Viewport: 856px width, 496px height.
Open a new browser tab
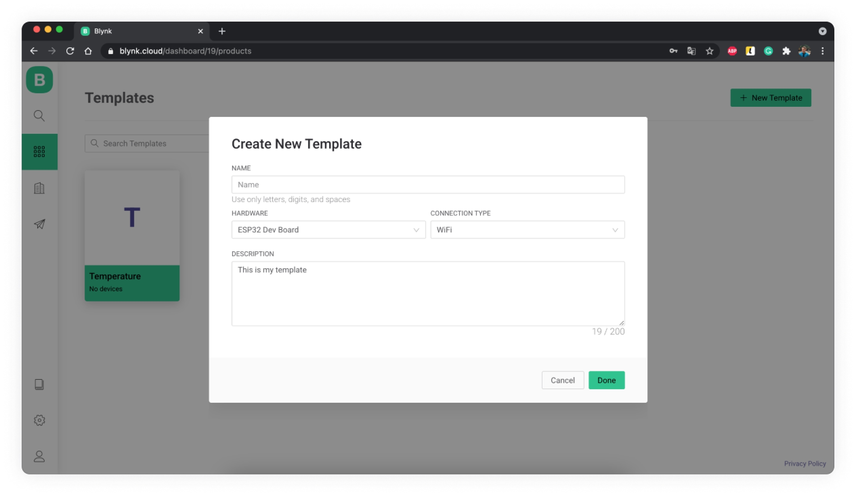click(222, 31)
